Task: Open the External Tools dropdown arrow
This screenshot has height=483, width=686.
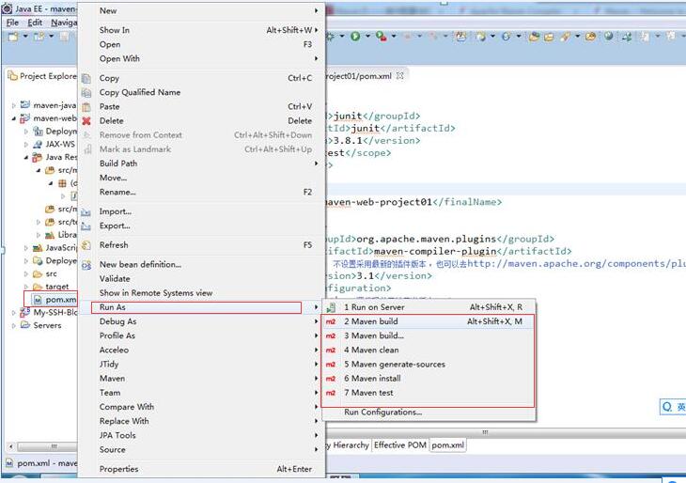Action: click(394, 37)
